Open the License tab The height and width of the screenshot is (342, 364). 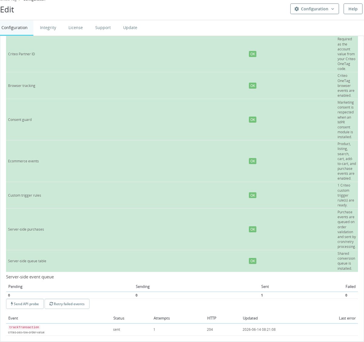coord(76,28)
